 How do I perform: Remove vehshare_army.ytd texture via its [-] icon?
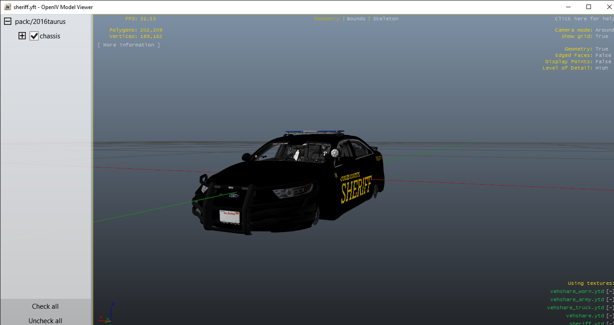[x=610, y=300]
